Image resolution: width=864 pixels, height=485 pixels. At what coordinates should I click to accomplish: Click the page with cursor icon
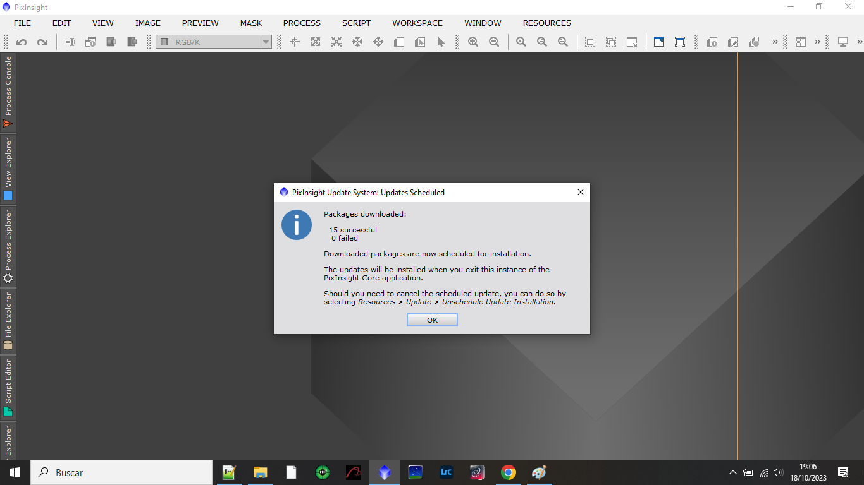(420, 42)
